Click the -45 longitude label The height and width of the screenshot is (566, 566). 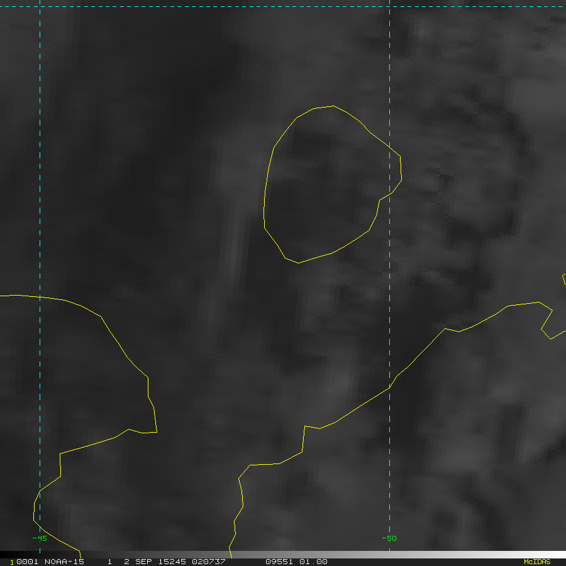coord(40,538)
